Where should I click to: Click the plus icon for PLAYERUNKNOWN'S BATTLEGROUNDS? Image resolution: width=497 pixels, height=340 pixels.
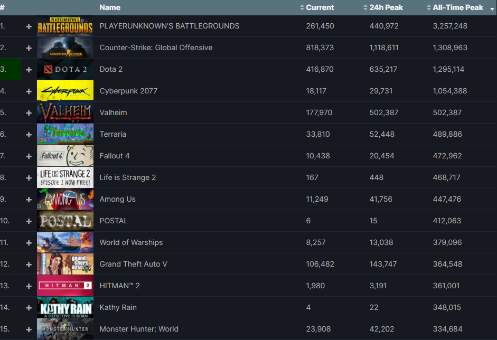29,26
